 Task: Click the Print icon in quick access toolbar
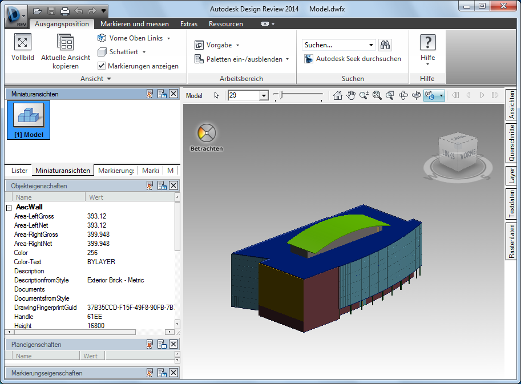(65, 11)
